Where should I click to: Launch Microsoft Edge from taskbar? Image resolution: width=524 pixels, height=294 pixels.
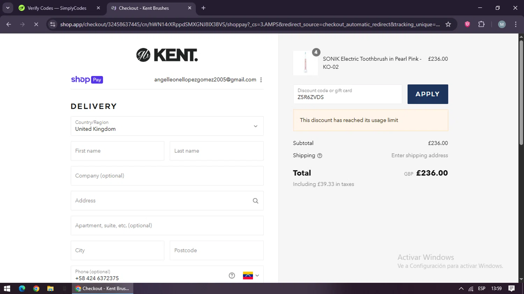pos(22,288)
